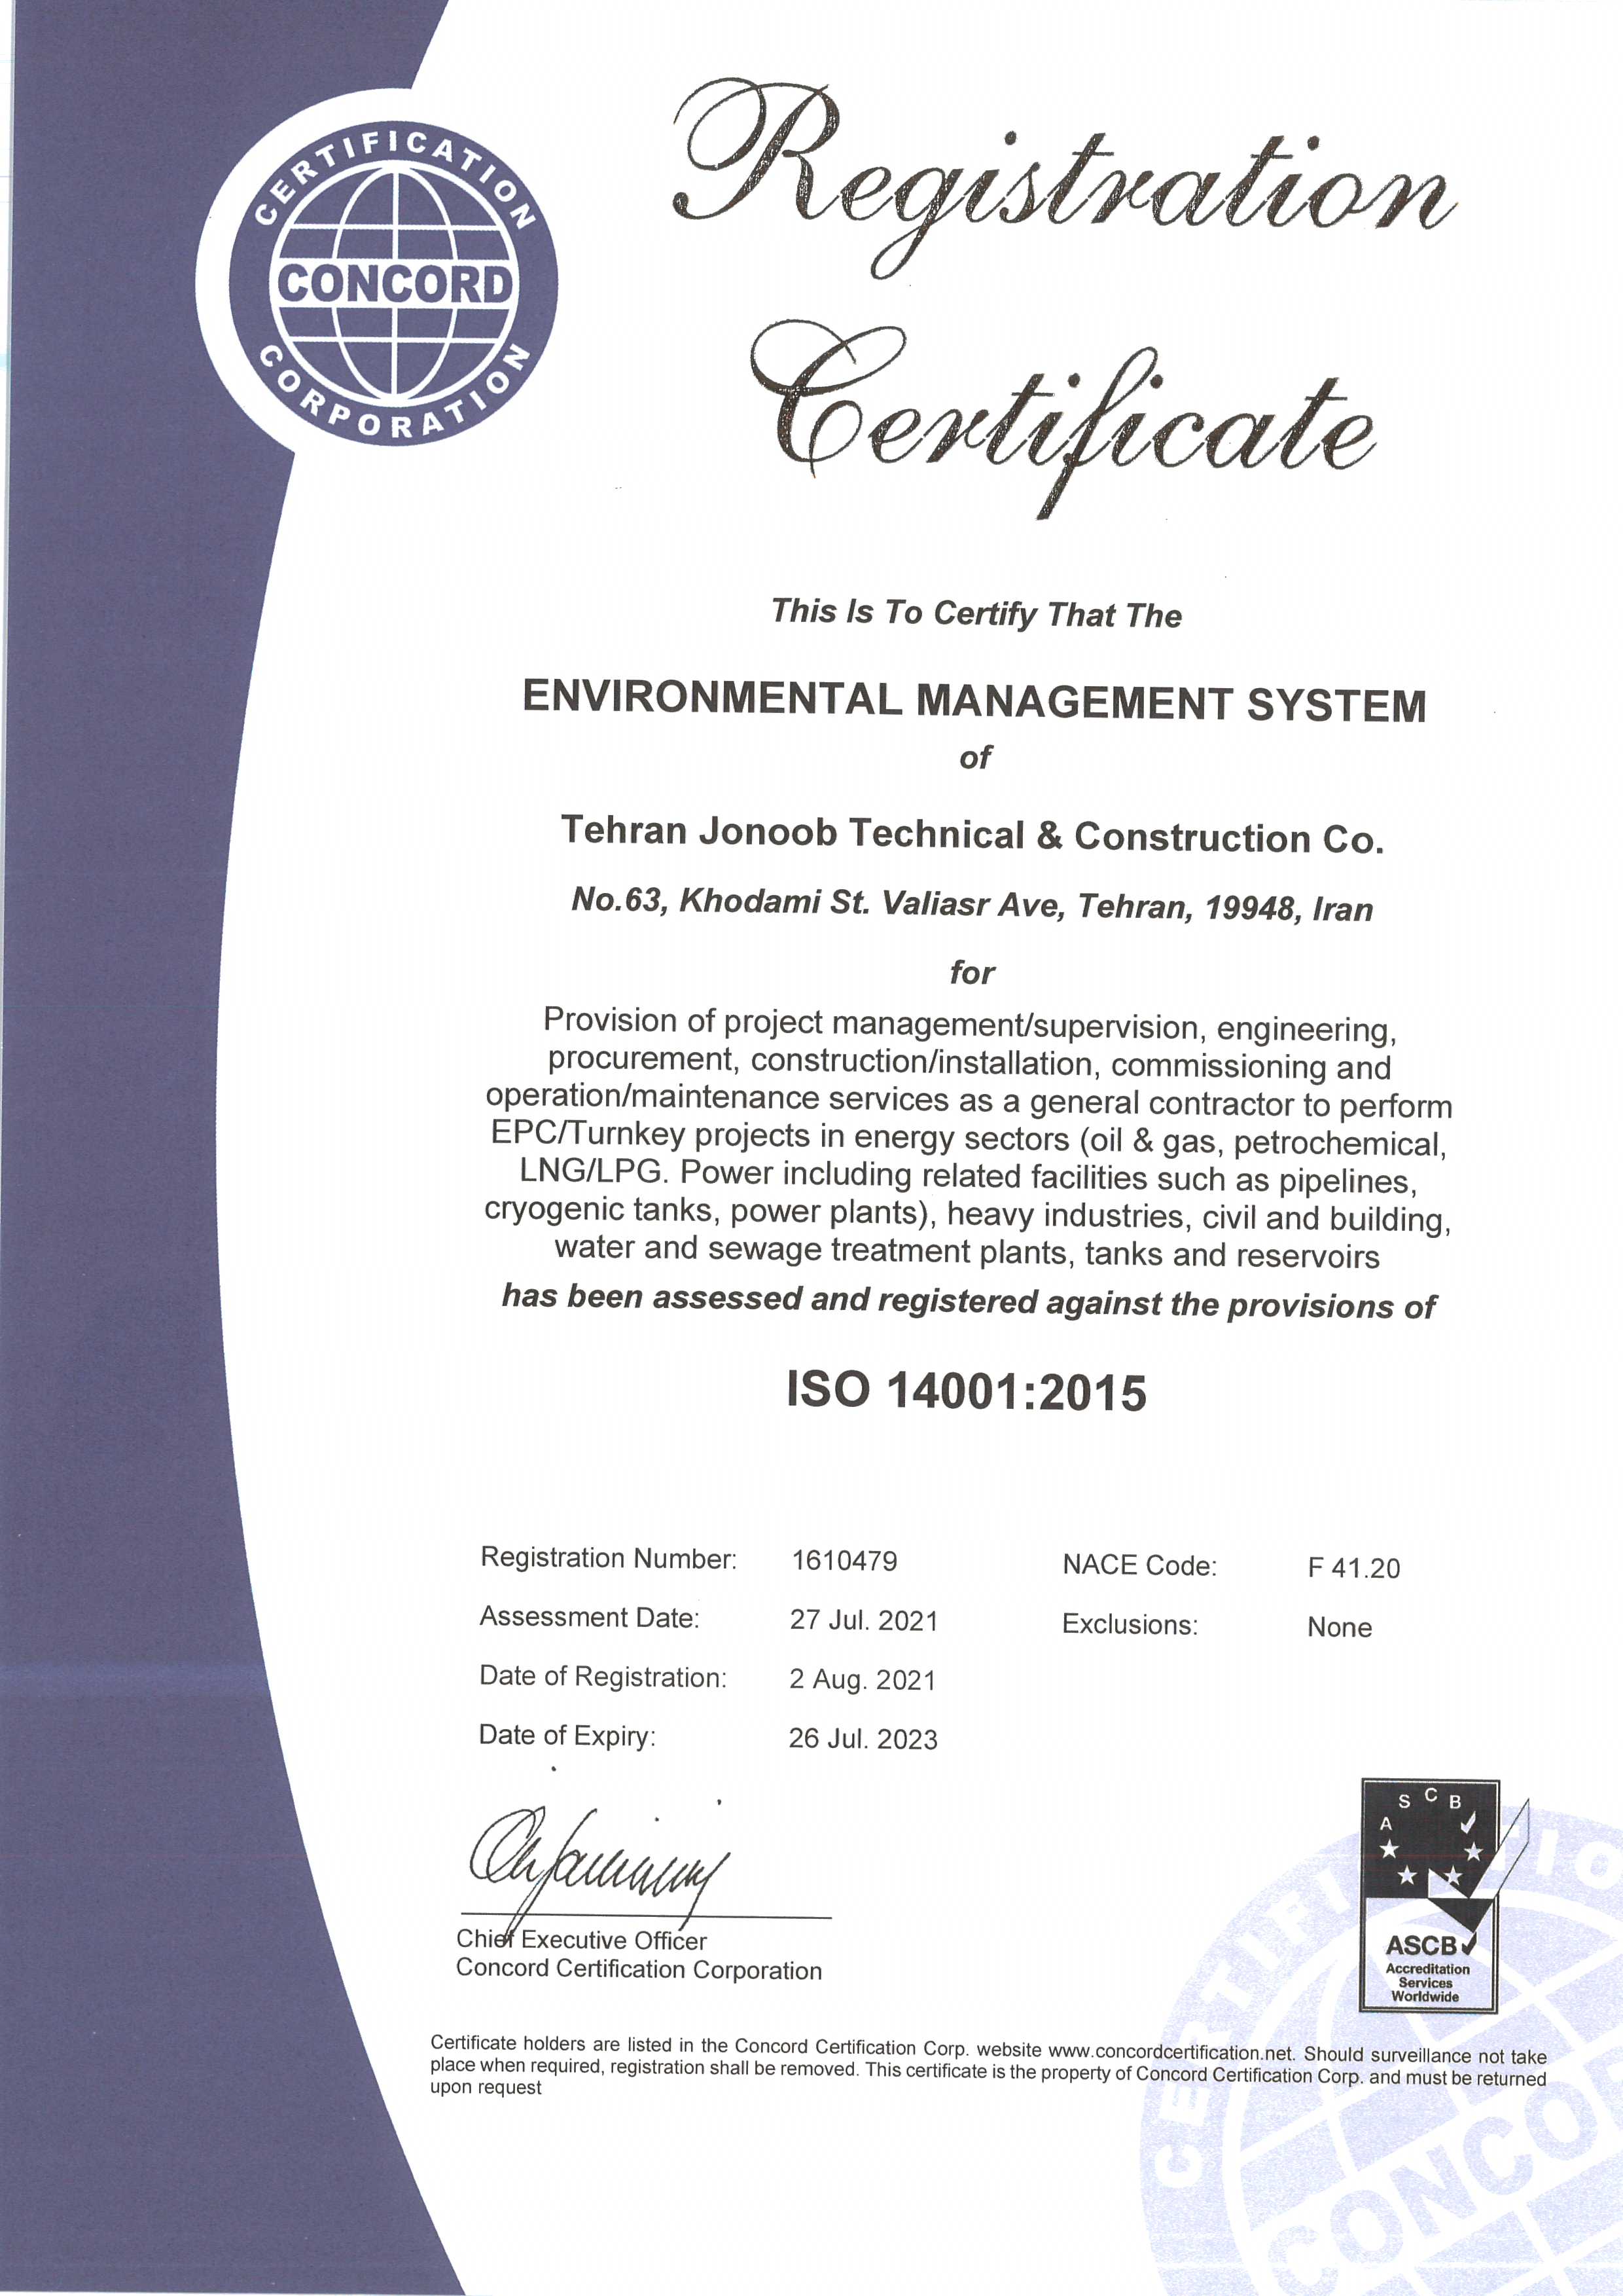Click the 'Assessment Date:' label
The height and width of the screenshot is (2296, 1623).
pyautogui.click(x=590, y=1617)
